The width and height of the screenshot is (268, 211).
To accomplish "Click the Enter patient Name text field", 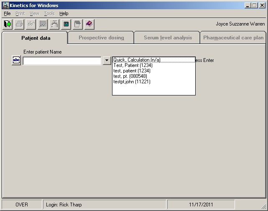I will [62, 61].
